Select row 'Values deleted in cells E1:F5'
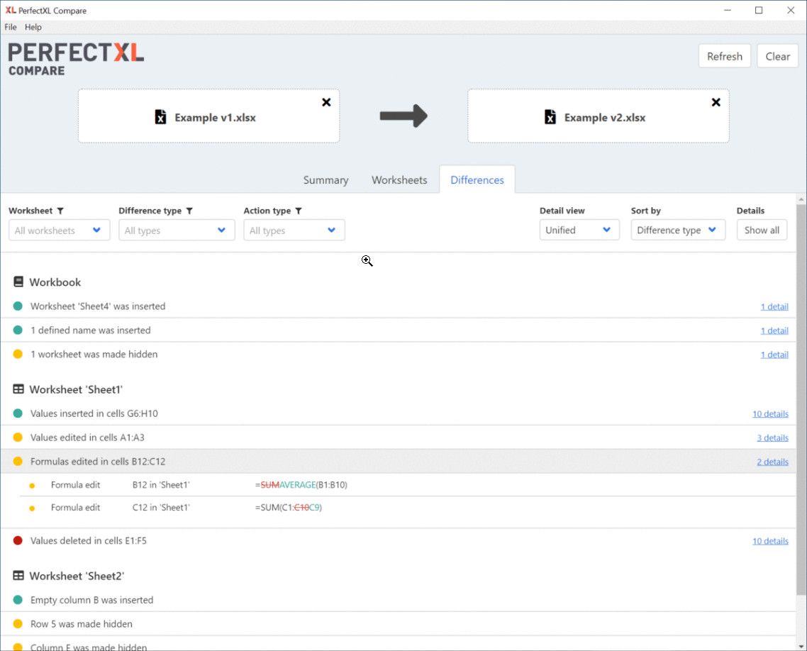The height and width of the screenshot is (651, 807). coord(399,540)
